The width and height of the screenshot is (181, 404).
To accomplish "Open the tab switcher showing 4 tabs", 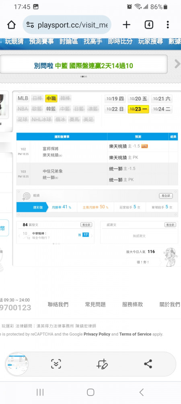I will [x=149, y=25].
